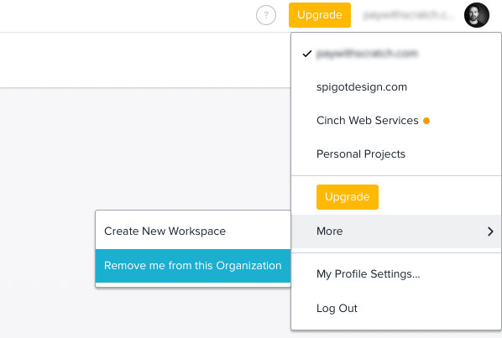Screen dimensions: 502x338
Task: Choose Log Out from the menu
Action: pyautogui.click(x=396, y=309)
